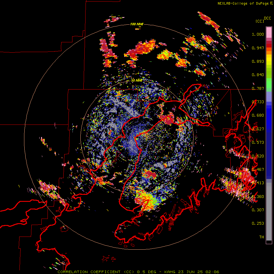Pick the light pink top color bar segment

(269, 32)
